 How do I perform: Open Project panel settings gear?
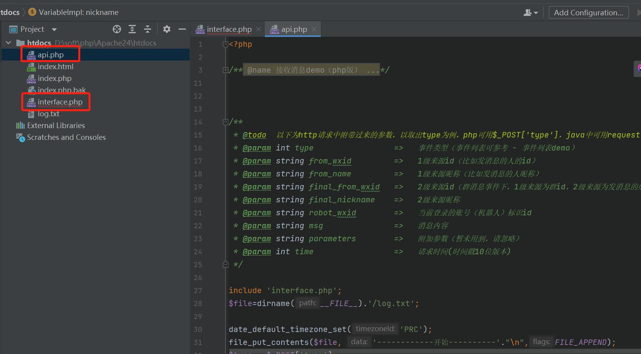click(x=167, y=29)
